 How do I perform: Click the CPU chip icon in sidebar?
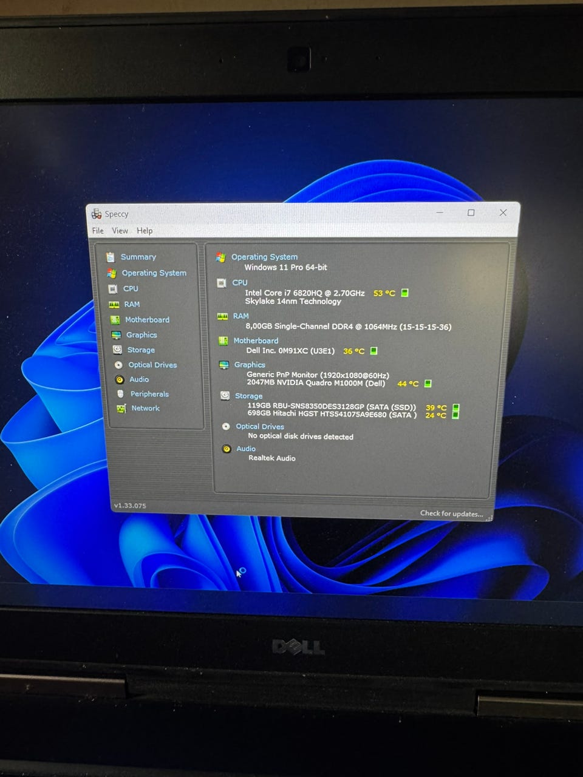[x=112, y=289]
